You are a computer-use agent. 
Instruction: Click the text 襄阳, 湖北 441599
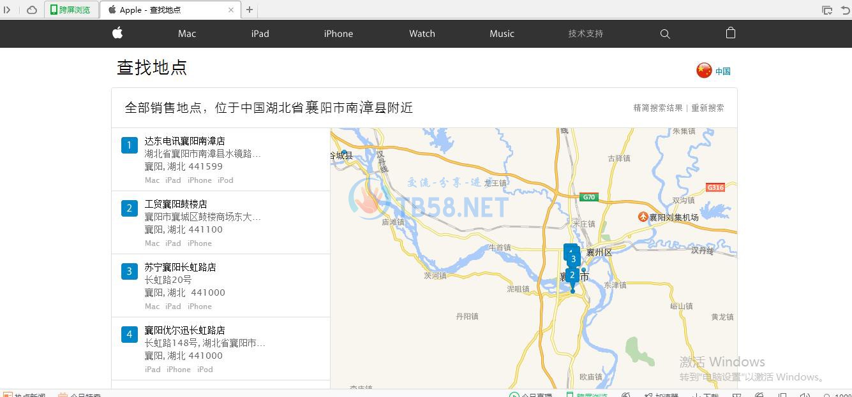pyautogui.click(x=184, y=166)
